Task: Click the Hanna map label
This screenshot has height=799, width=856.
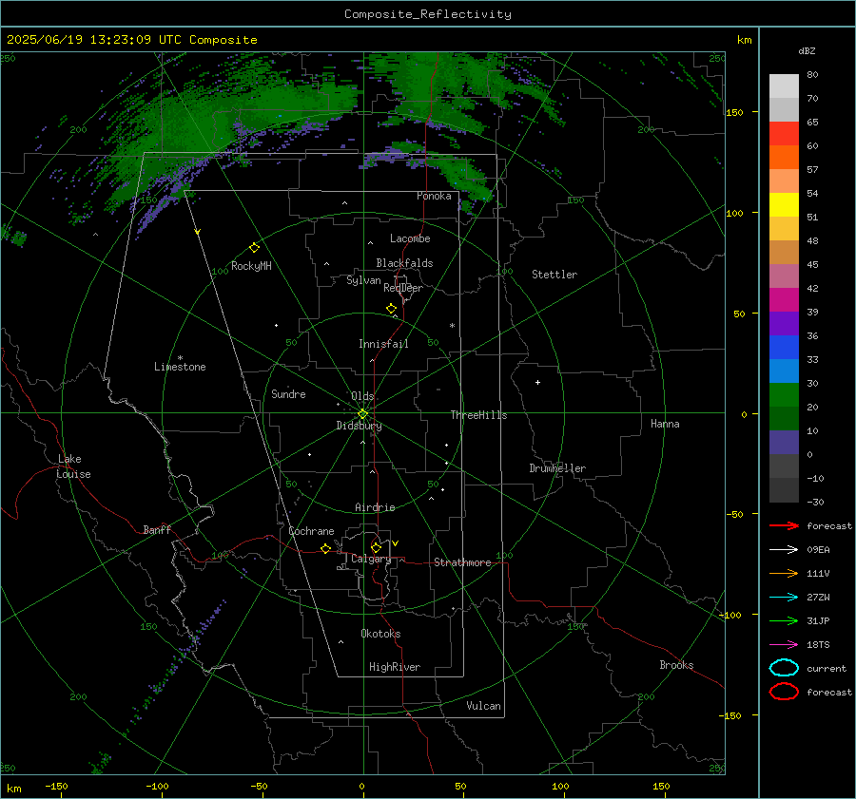Action: 665,424
